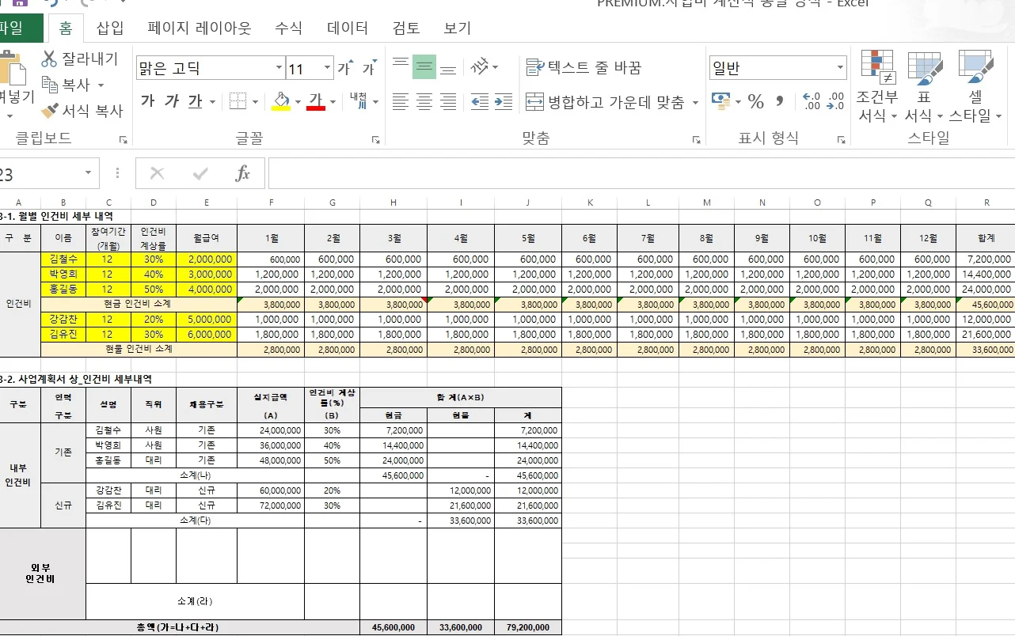Apply red font color

click(317, 101)
